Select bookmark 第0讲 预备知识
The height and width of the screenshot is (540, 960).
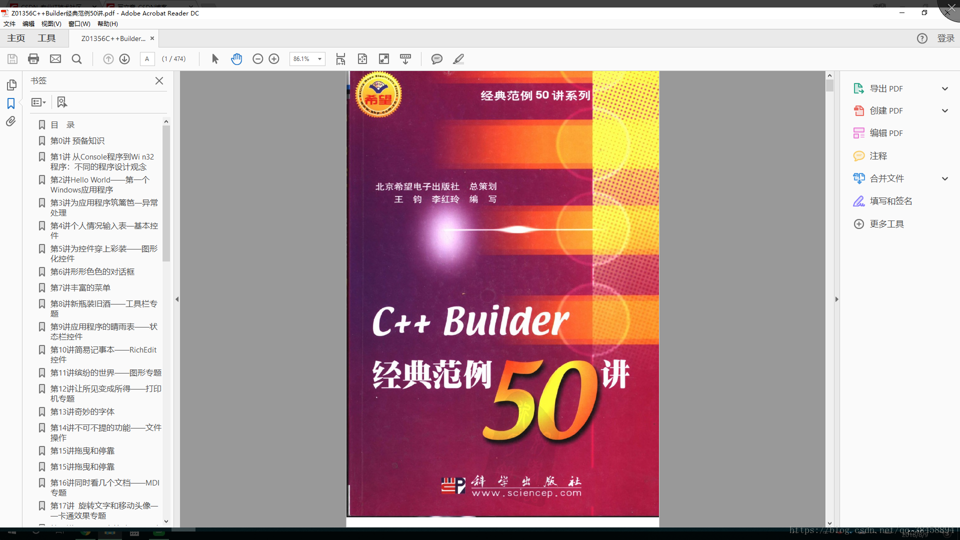[77, 141]
